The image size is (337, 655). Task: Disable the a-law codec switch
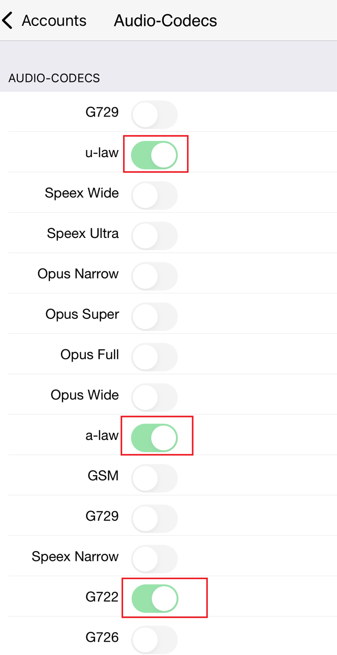[x=155, y=438]
